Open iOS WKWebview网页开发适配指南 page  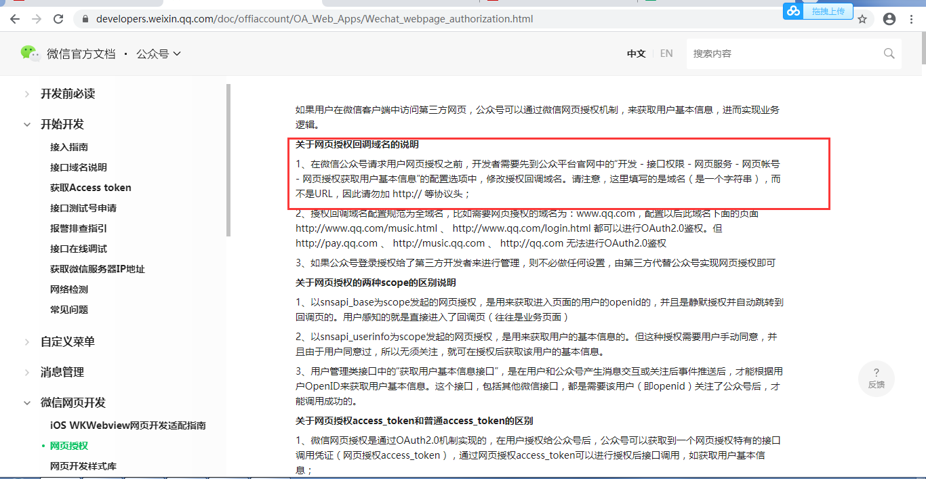pyautogui.click(x=128, y=425)
